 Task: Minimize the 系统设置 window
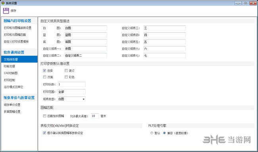click(238, 3)
